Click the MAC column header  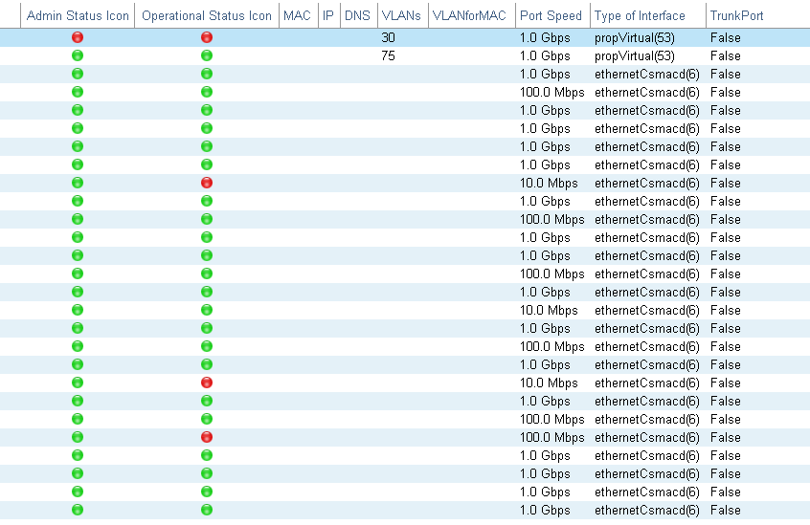click(x=297, y=15)
